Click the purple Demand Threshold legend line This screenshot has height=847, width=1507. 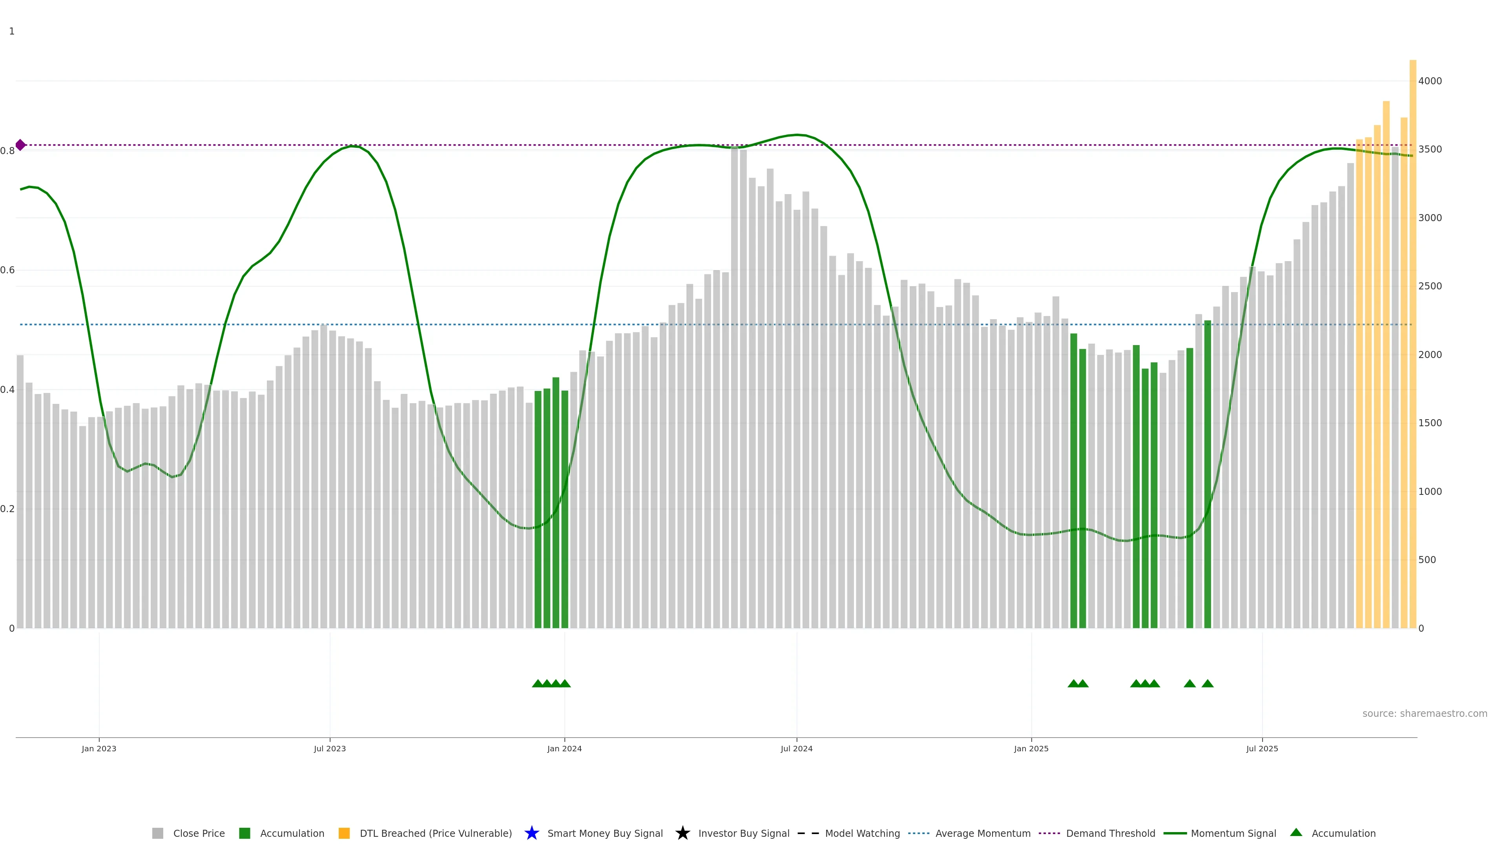click(1049, 833)
